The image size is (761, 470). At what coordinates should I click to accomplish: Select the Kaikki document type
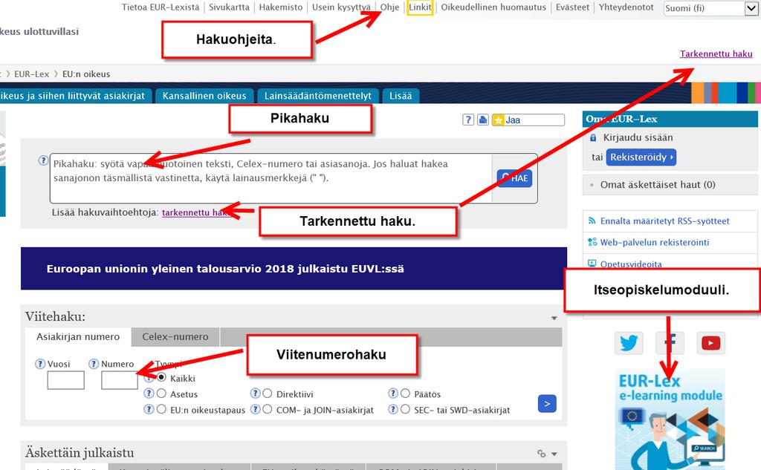[x=161, y=377]
